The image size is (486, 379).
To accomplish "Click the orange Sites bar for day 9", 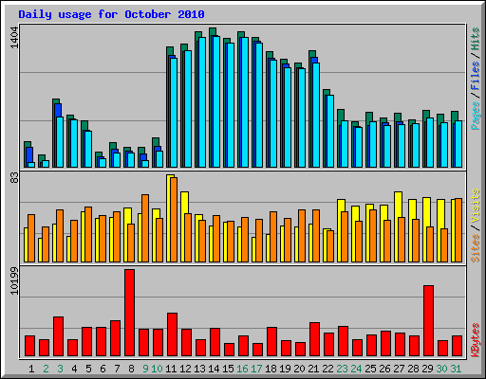I will [x=145, y=228].
